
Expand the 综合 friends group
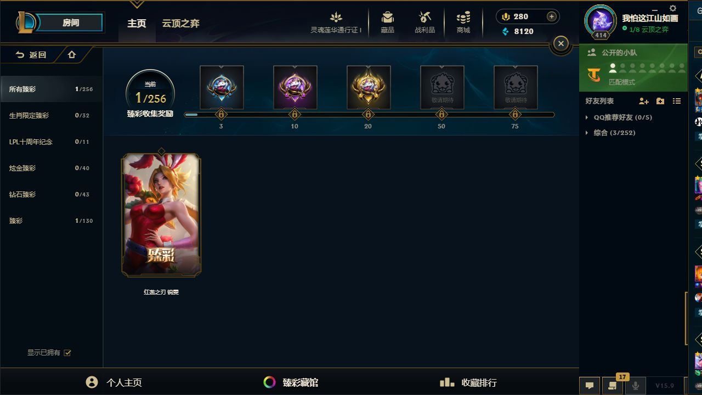(x=610, y=133)
